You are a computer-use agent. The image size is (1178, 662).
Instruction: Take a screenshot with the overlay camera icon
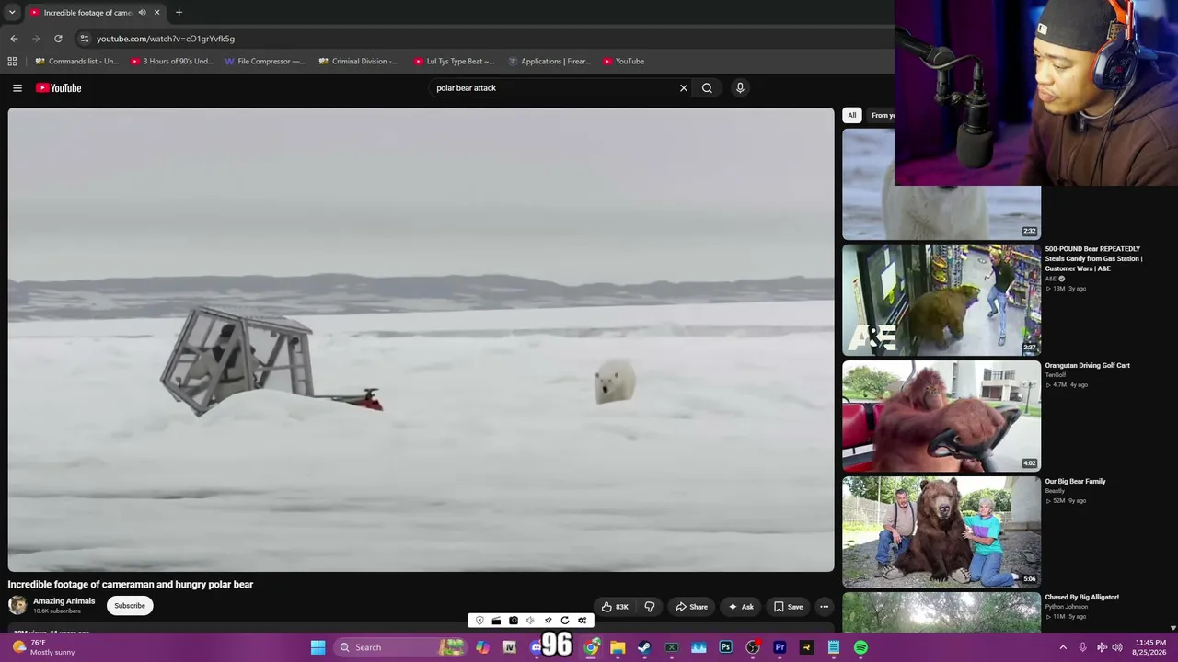[514, 621]
